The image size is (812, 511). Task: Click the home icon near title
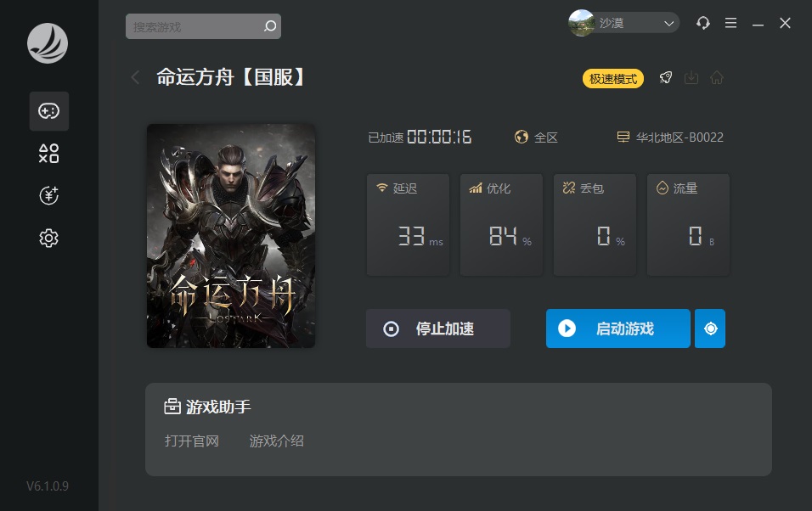pyautogui.click(x=717, y=77)
